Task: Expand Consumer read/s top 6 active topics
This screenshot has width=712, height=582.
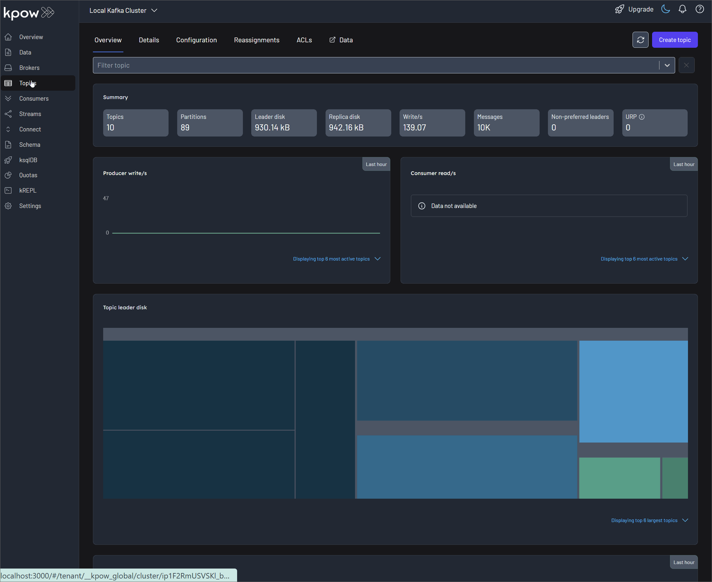Action: point(645,259)
